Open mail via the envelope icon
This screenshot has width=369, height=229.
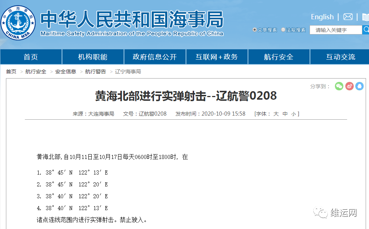click(x=347, y=17)
